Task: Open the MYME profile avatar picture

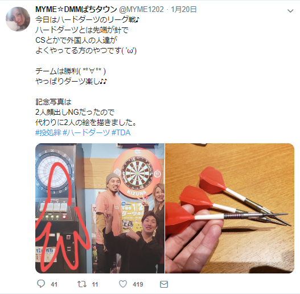Action: coord(18,19)
